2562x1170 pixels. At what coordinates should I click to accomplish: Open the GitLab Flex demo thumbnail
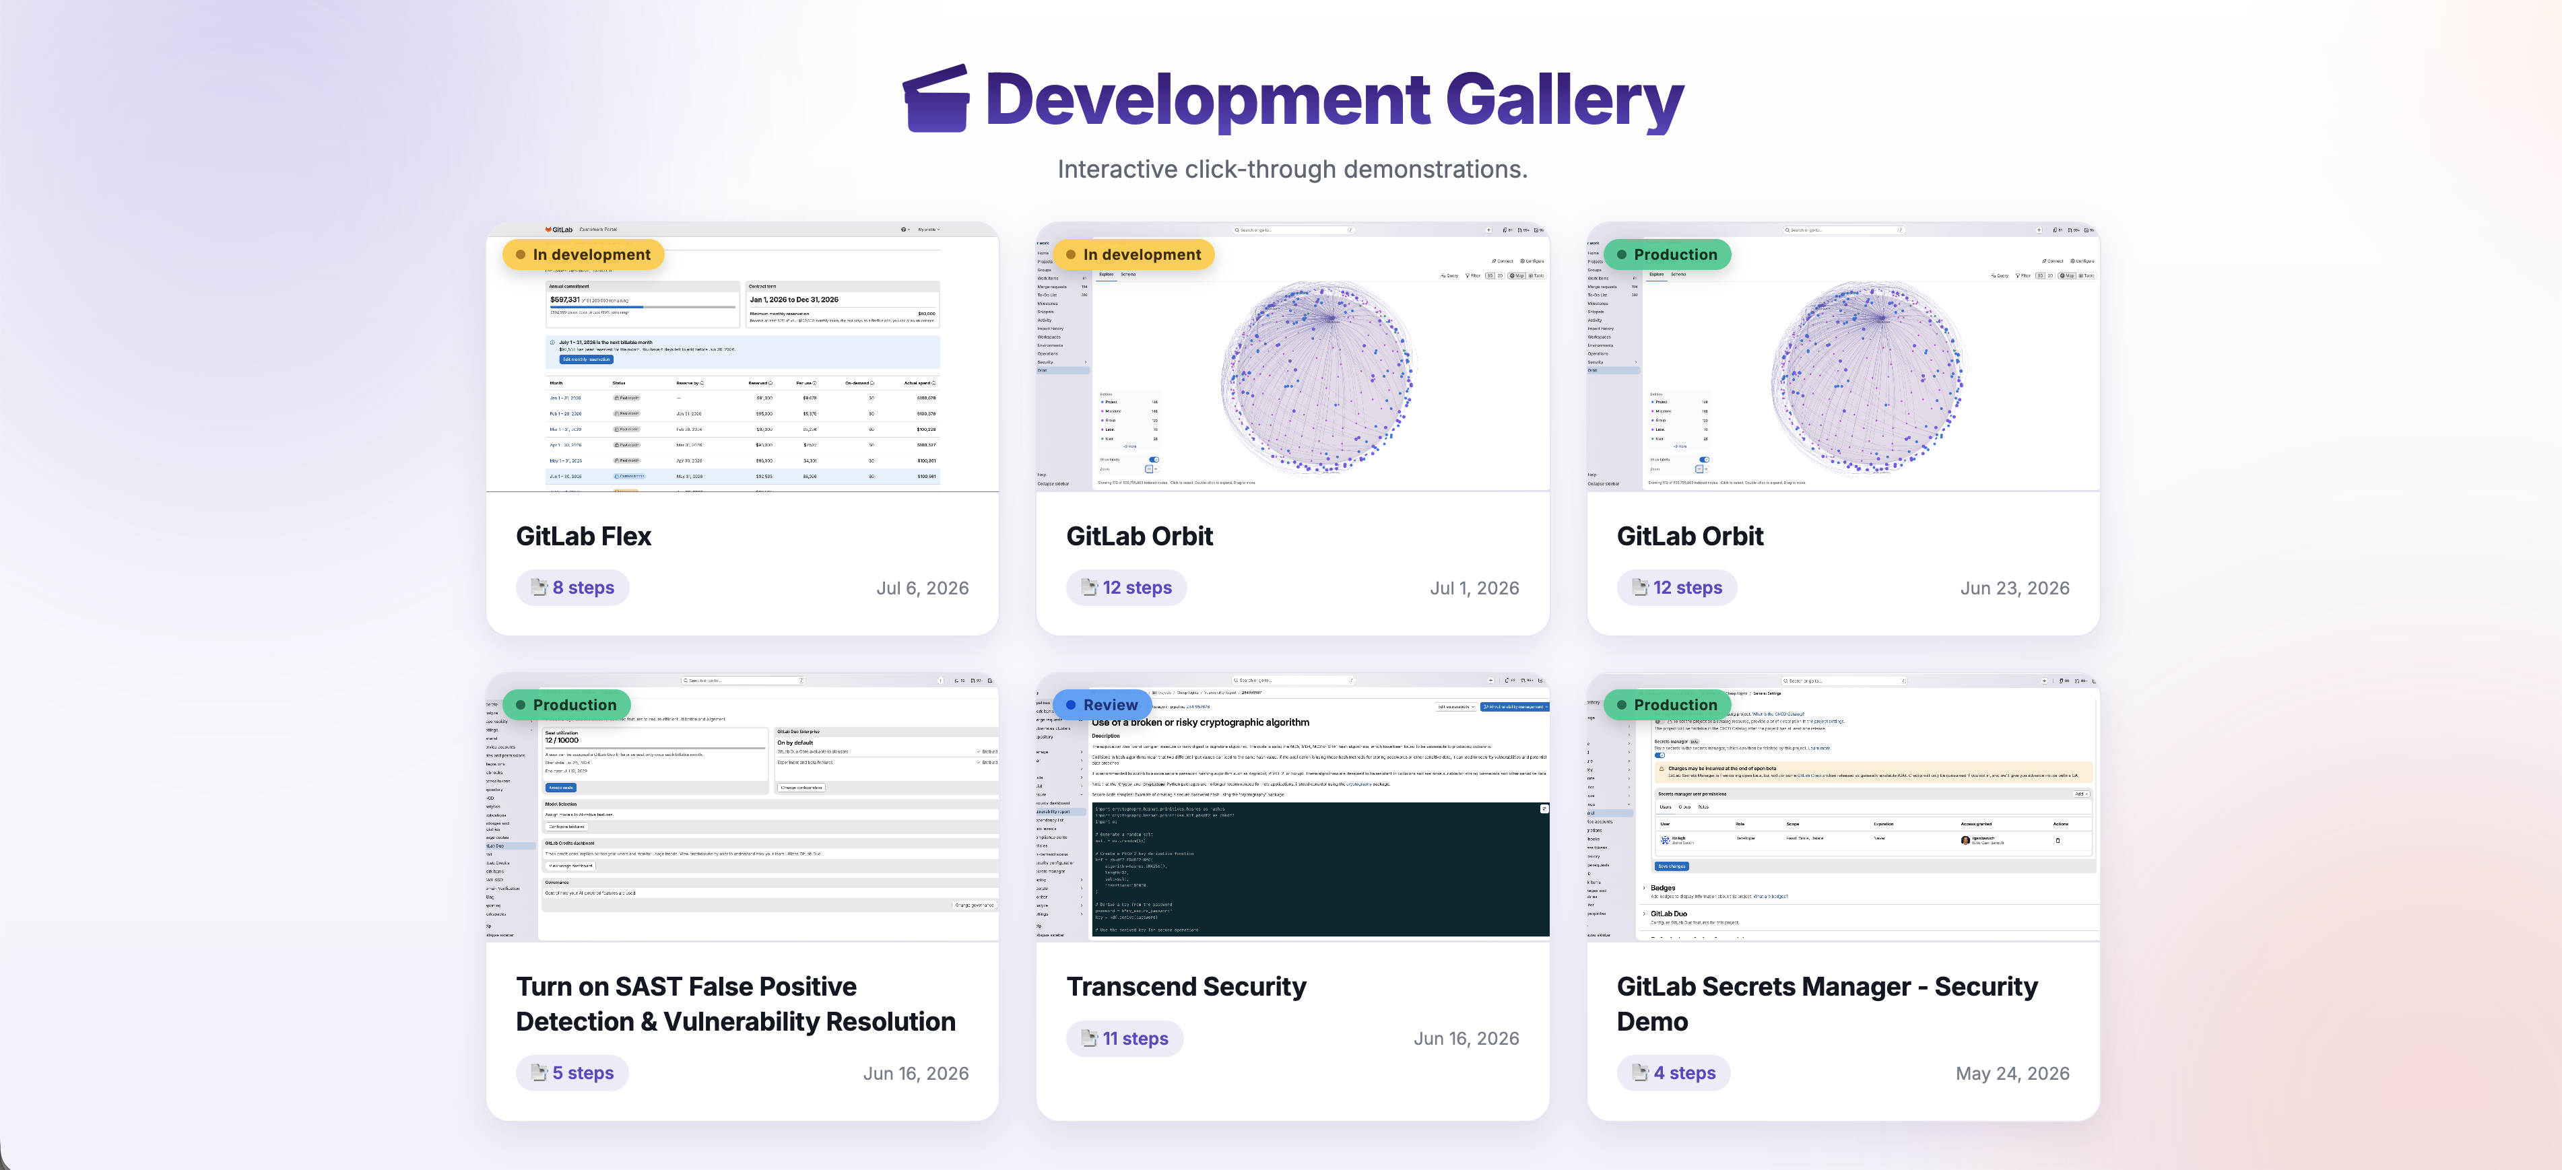[742, 357]
